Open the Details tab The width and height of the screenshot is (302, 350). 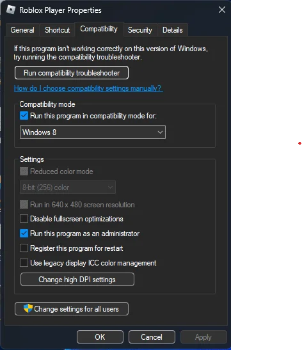[173, 30]
